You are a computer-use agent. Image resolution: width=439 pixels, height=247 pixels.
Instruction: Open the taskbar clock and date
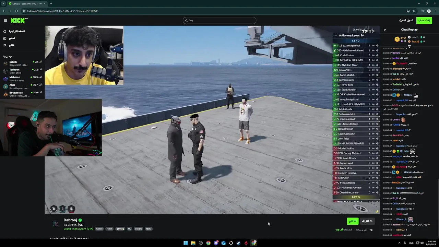(x=431, y=243)
